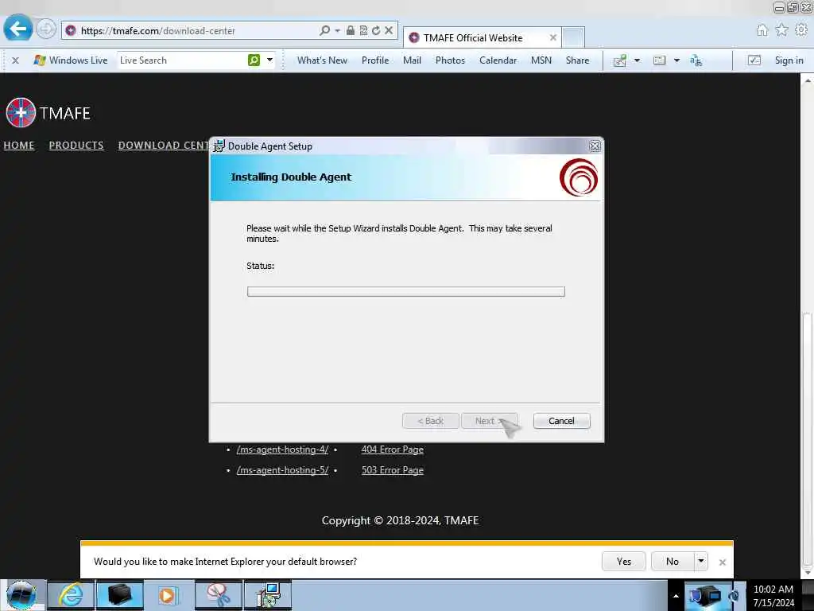
Task: Click the compatibility view icon
Action: coord(363,31)
